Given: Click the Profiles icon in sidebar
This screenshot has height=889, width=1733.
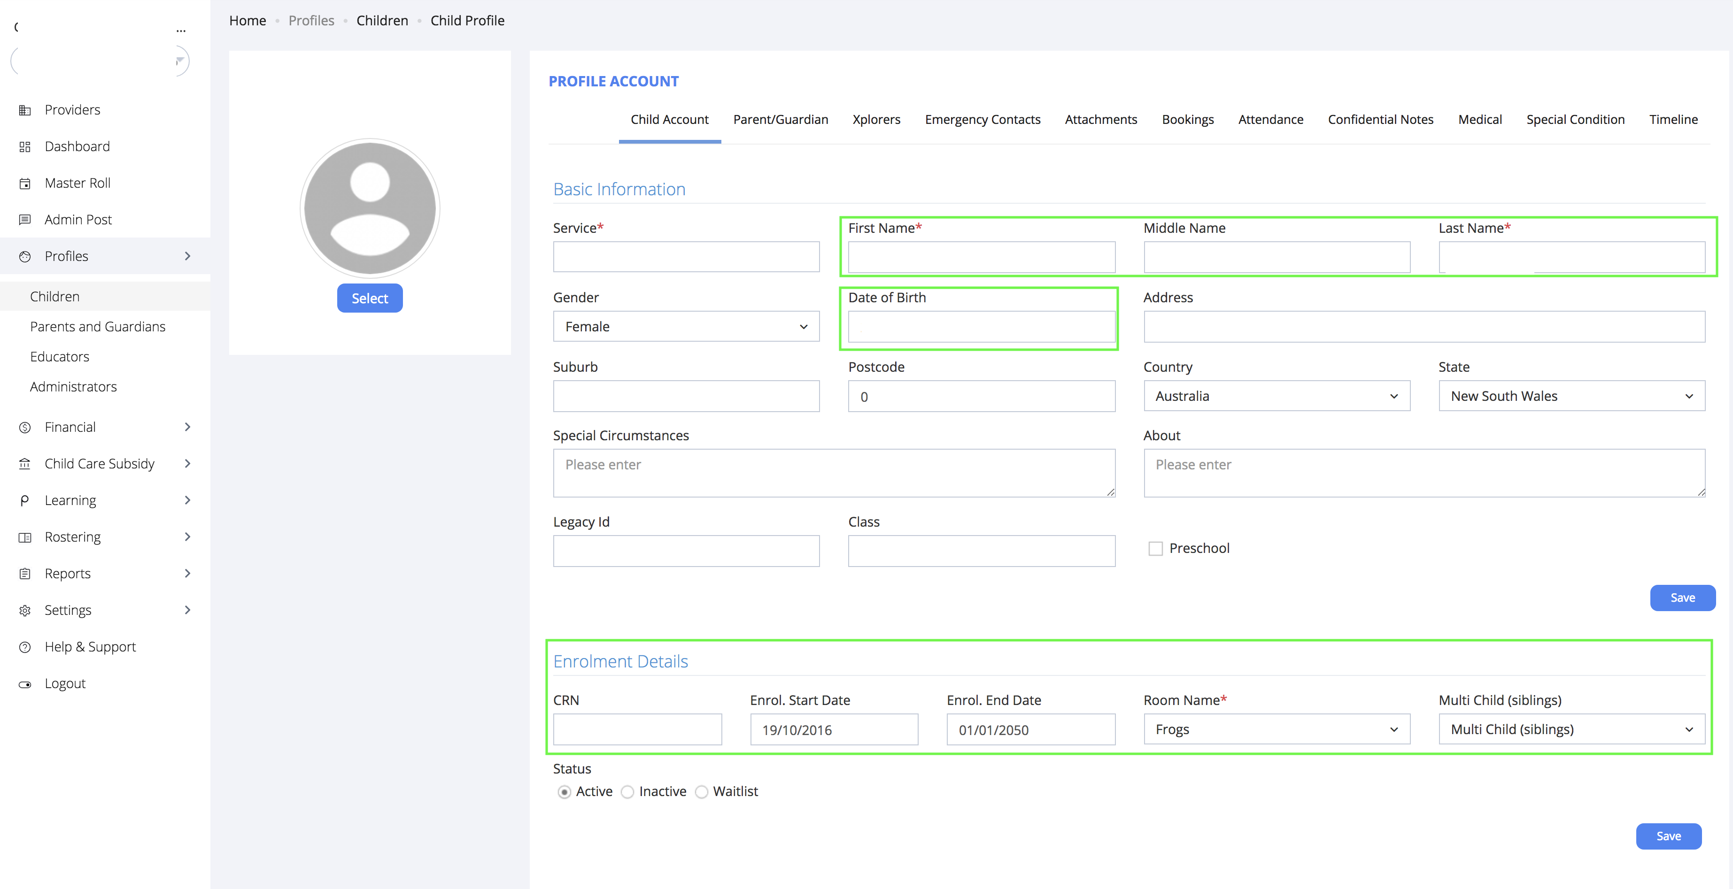Looking at the screenshot, I should tap(25, 256).
